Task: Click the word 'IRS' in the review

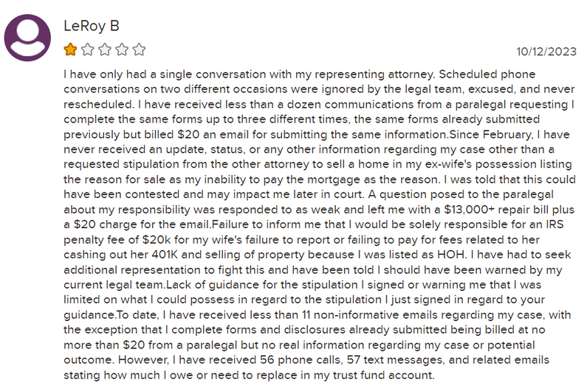Action: point(555,224)
